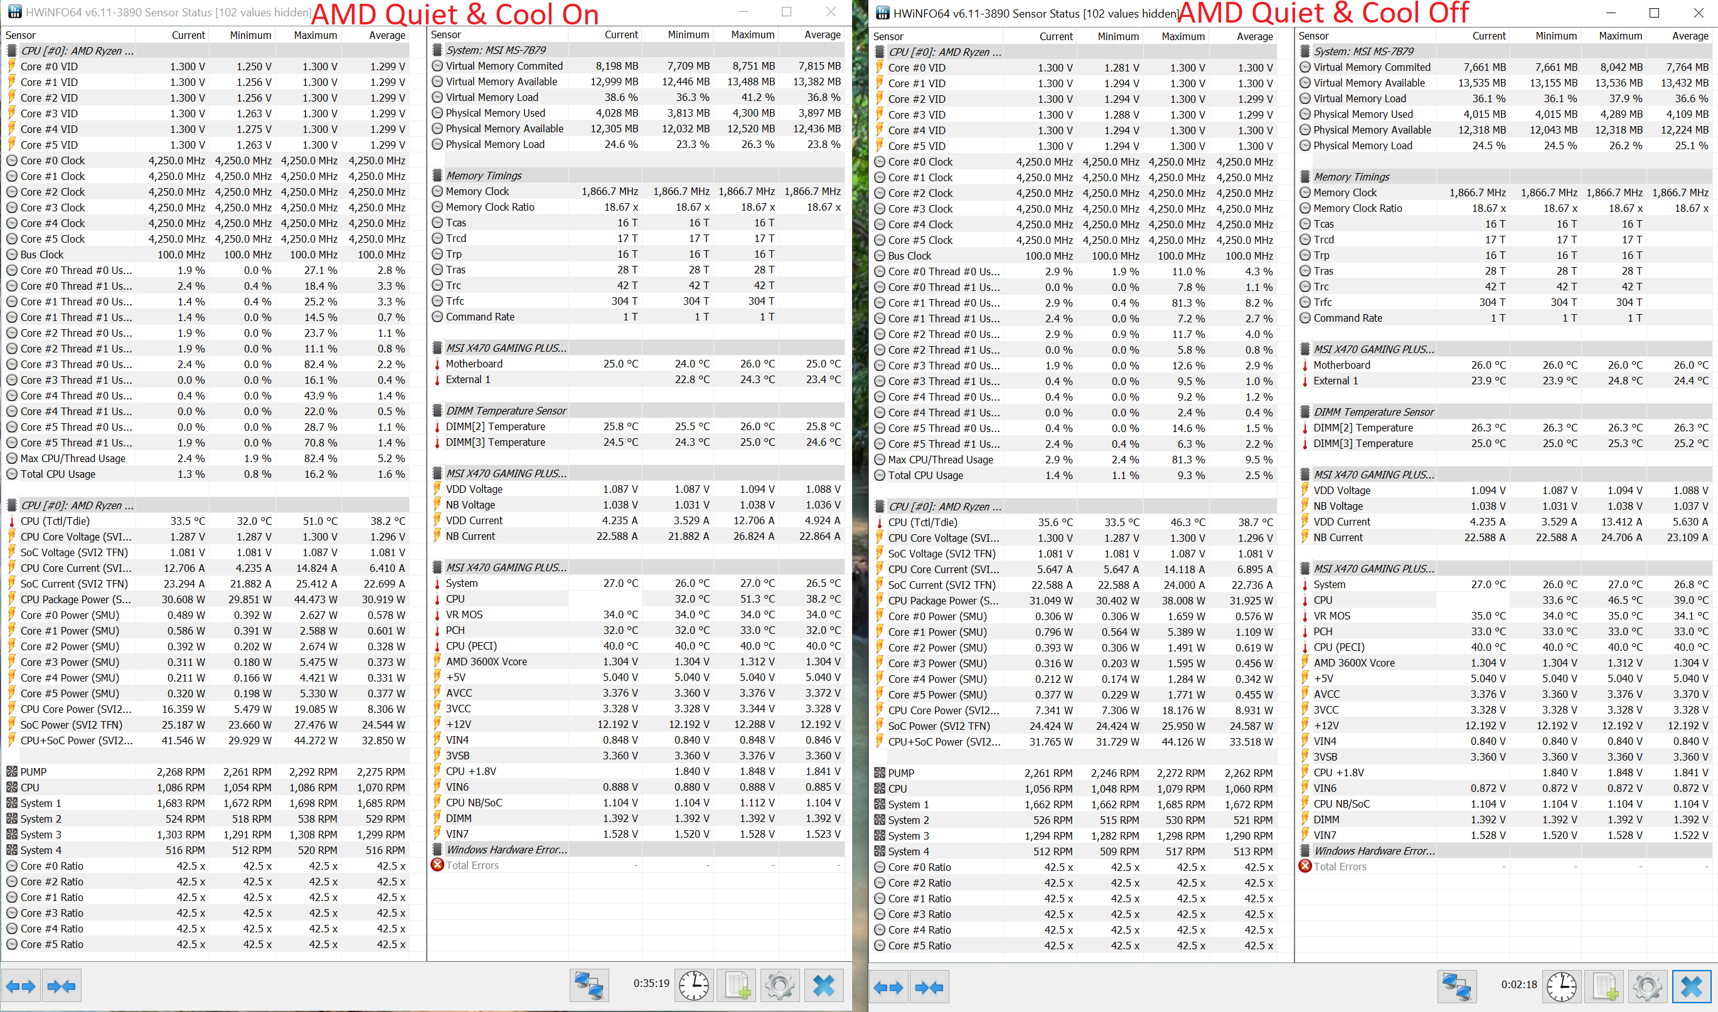Open the settings gear icon beside 0:35:19 timer
Viewport: 1718px width, 1012px height.
[780, 986]
